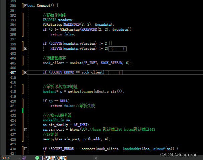Image resolution: width=203 pixels, height=160 pixels.
Task: Click NULL on line 420
Action: coord(64,101)
